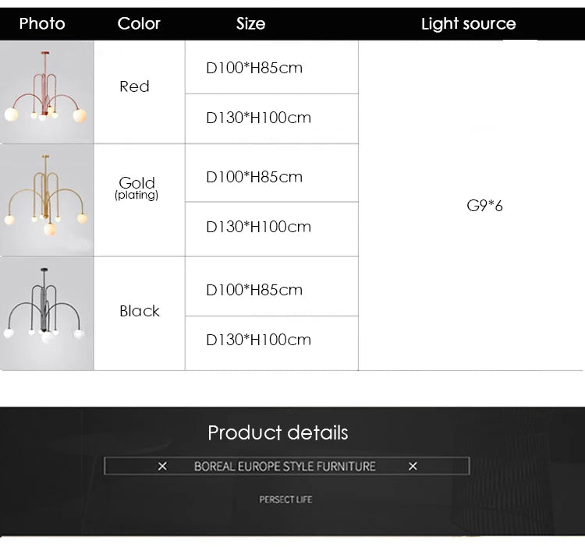The width and height of the screenshot is (585, 547).
Task: Click the X icon right of FURNITURE
Action: tap(413, 466)
